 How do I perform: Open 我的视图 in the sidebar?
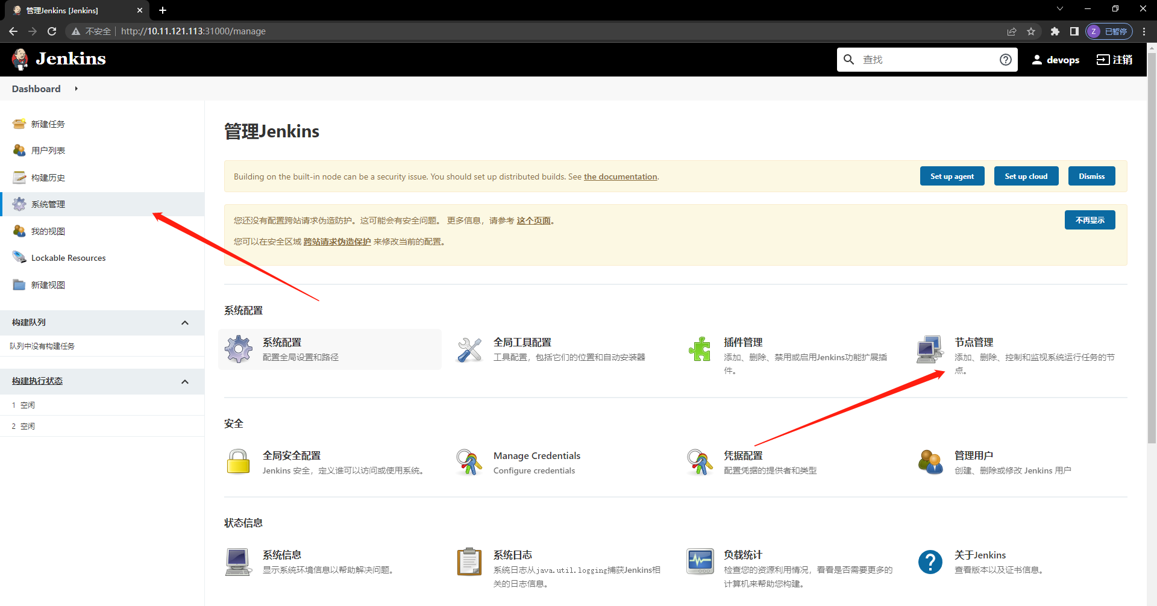click(48, 231)
